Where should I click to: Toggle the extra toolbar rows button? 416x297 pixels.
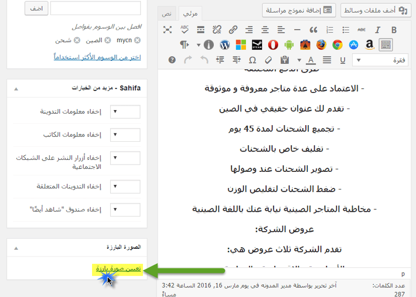(x=386, y=45)
